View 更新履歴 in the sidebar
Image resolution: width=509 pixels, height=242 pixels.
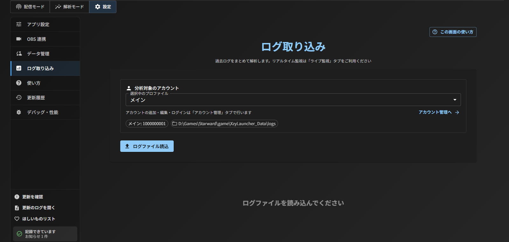pos(45,98)
